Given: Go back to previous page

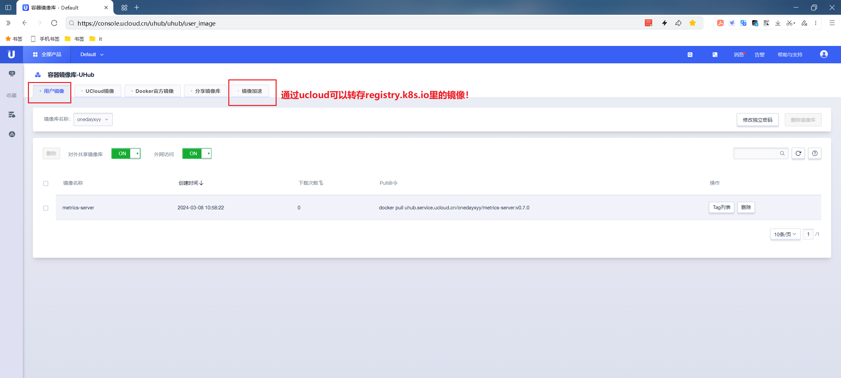Looking at the screenshot, I should 25,23.
